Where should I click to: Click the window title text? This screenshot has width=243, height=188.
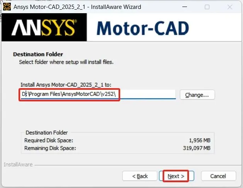click(77, 7)
